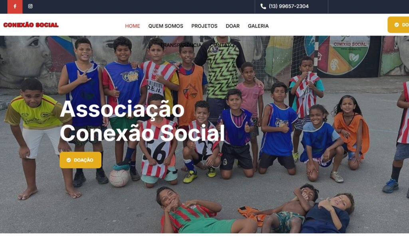The height and width of the screenshot is (247, 409).
Task: Click the Associação Conexão Social headline
Action: tap(142, 121)
